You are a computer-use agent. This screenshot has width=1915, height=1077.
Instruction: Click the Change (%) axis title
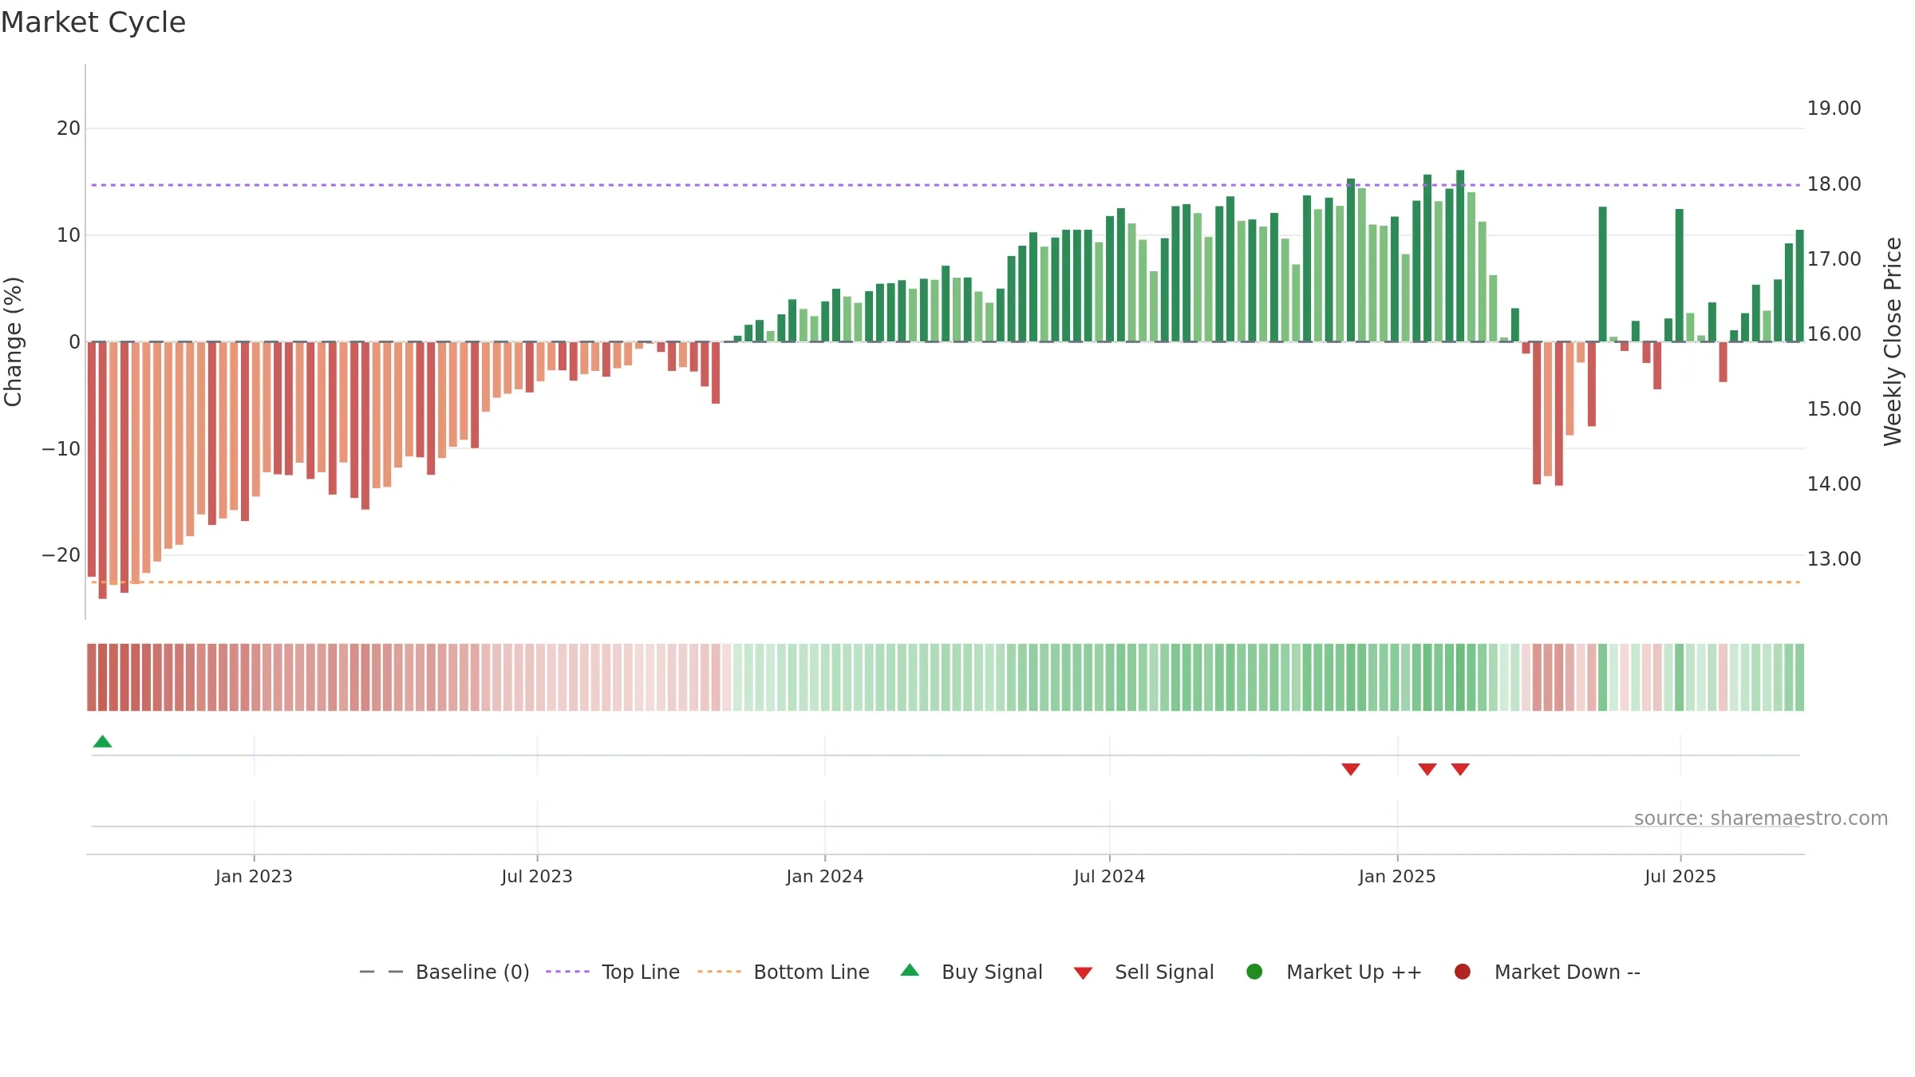[x=13, y=341]
